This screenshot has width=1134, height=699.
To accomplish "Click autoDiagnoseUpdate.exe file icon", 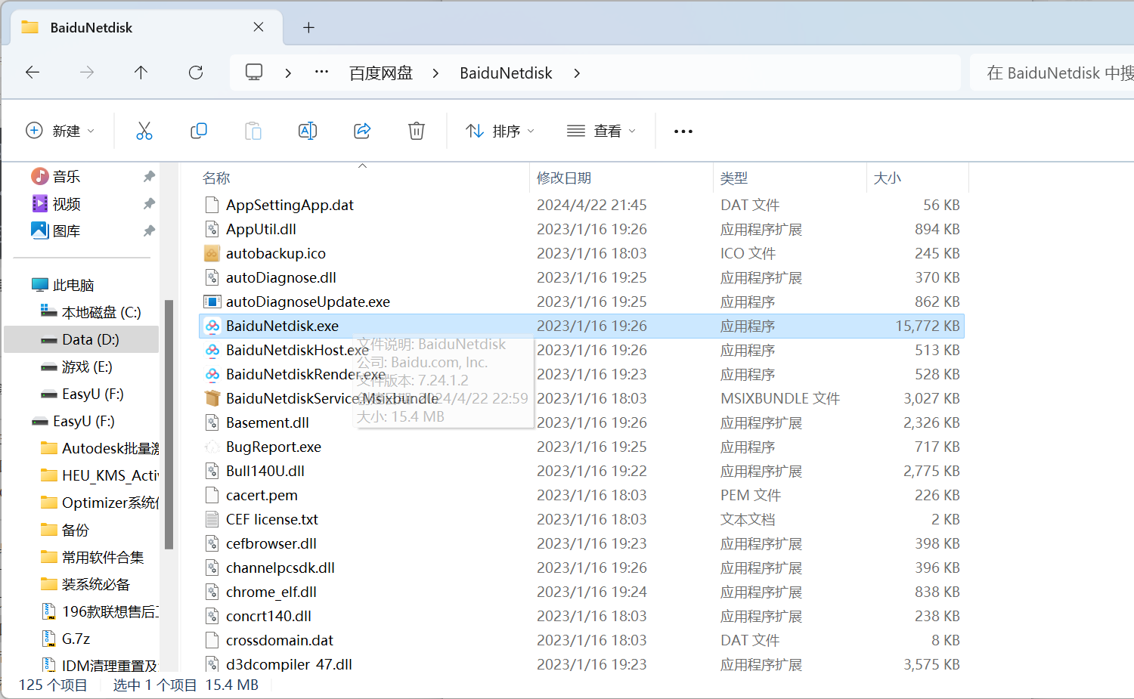I will pos(212,302).
